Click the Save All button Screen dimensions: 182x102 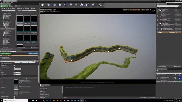click(x=18, y=6)
